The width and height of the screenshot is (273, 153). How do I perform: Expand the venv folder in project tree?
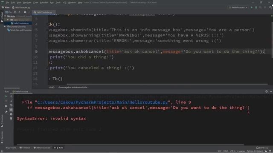(x=8, y=20)
